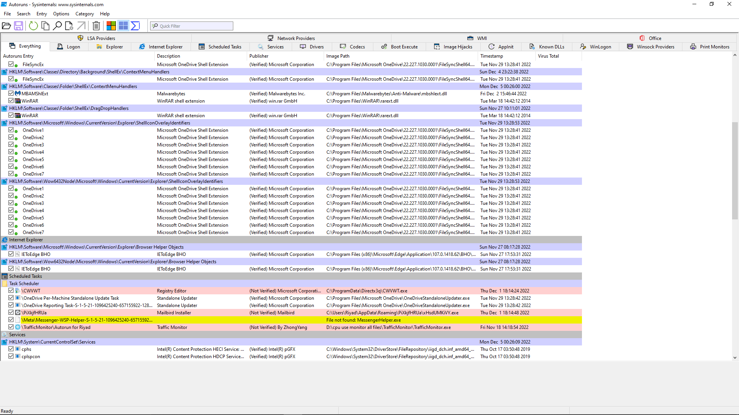Click the Find magnifier toolbar icon
The image size is (739, 415).
57,26
